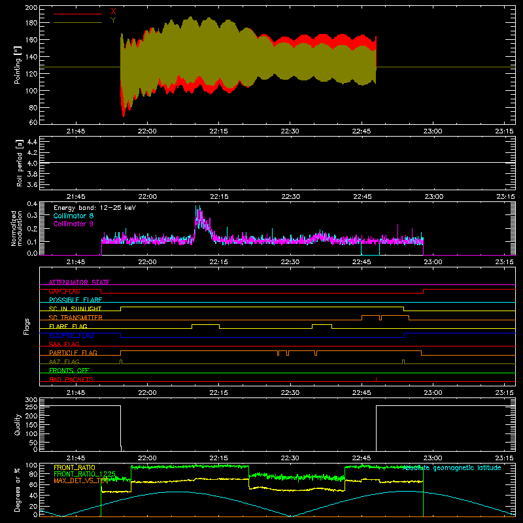Click the olive Y legend label
The image size is (523, 523).
pyautogui.click(x=113, y=20)
